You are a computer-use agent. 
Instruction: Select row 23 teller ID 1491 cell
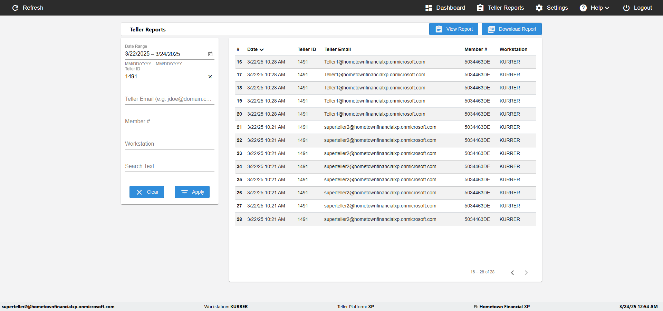[x=302, y=154]
